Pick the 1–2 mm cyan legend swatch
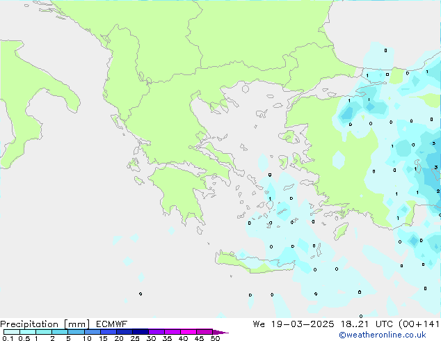The image size is (441, 341). pos(44,332)
